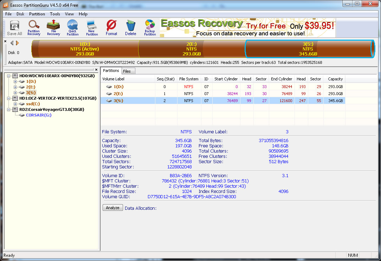Click the Format toolbar icon

point(111,28)
